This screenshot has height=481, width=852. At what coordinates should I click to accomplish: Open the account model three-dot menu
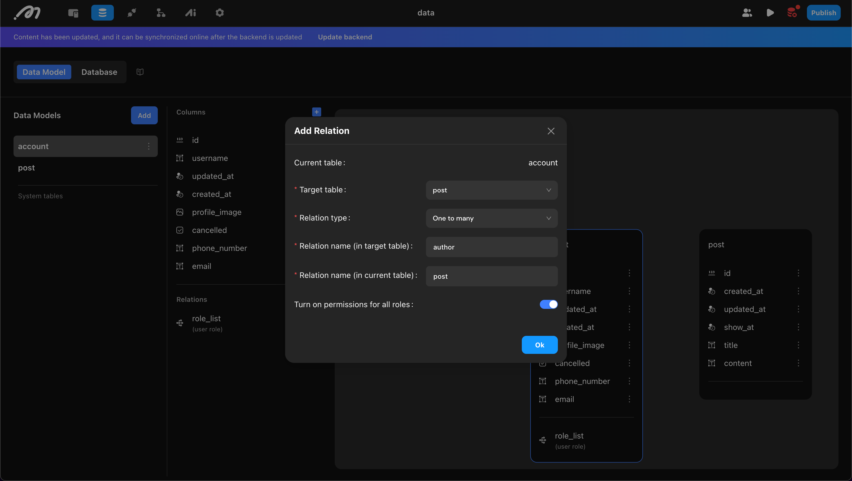[x=149, y=146]
